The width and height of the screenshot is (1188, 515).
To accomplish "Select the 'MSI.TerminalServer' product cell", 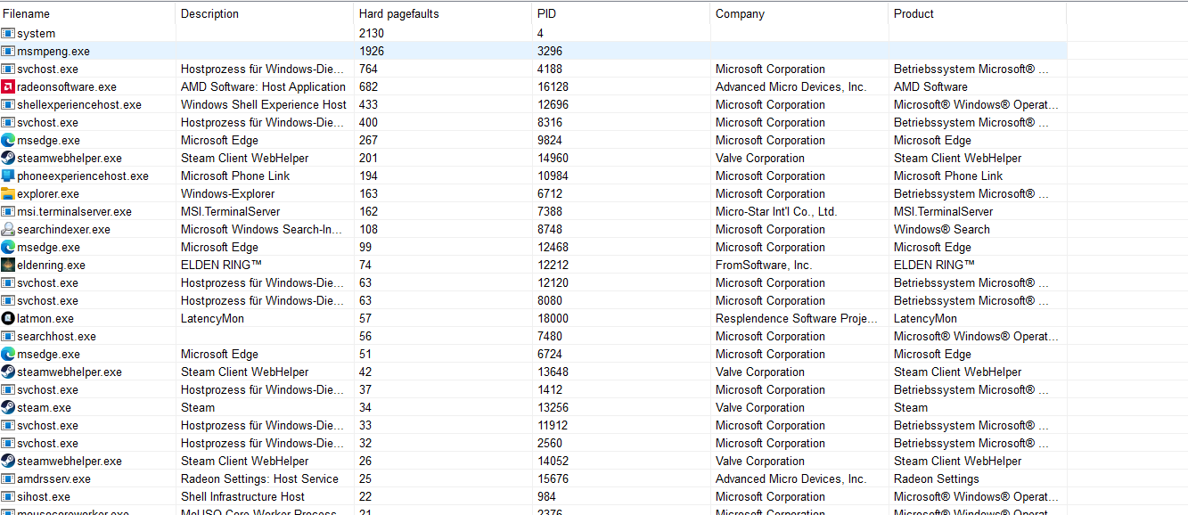I will point(944,211).
